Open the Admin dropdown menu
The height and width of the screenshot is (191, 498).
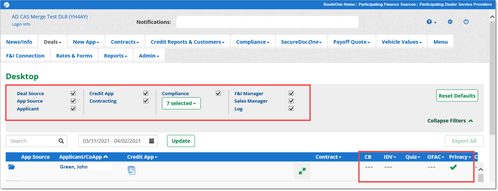(x=149, y=56)
